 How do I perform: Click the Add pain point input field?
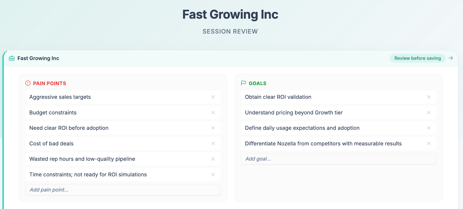[123, 190]
